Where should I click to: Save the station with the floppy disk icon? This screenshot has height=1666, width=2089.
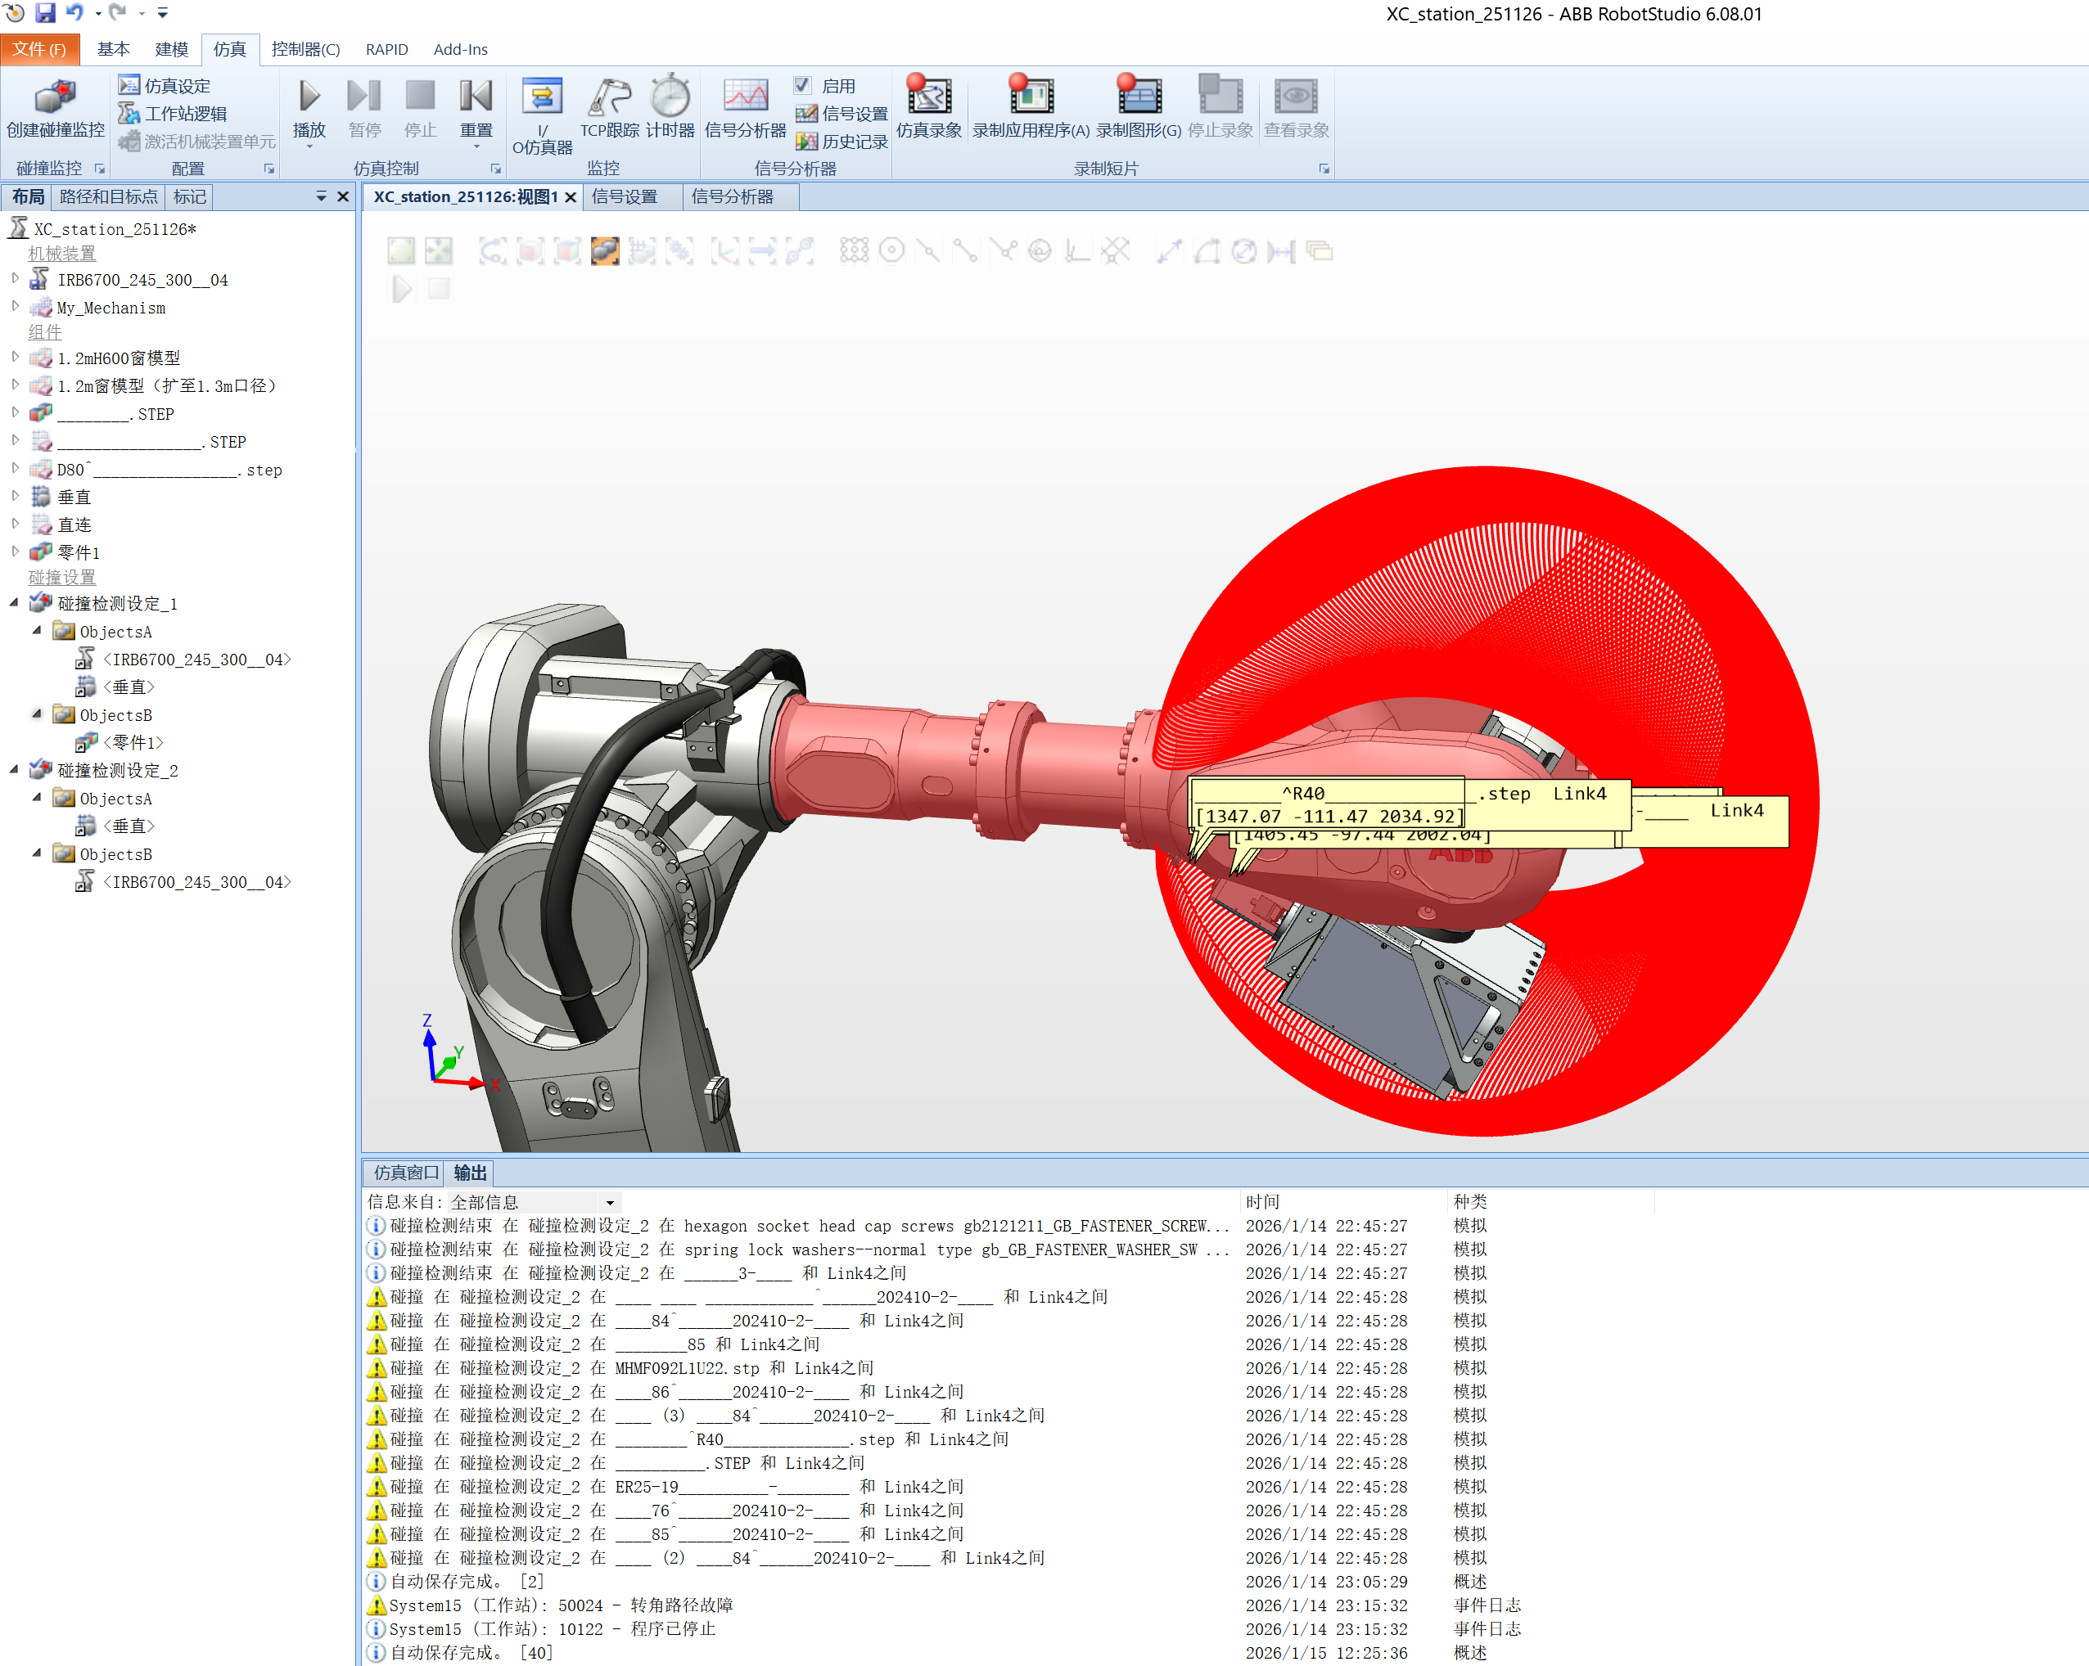point(44,12)
